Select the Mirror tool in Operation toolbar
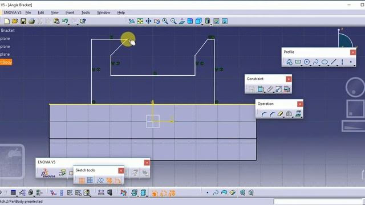 (289, 114)
